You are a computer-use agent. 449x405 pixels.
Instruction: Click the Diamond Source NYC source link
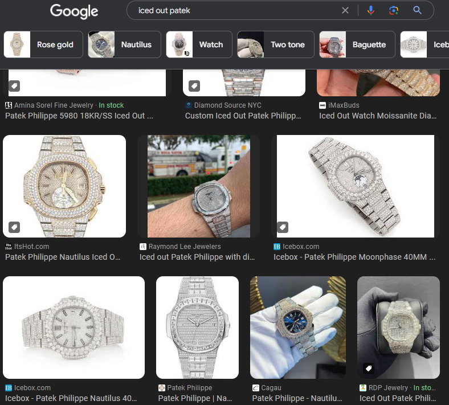228,105
